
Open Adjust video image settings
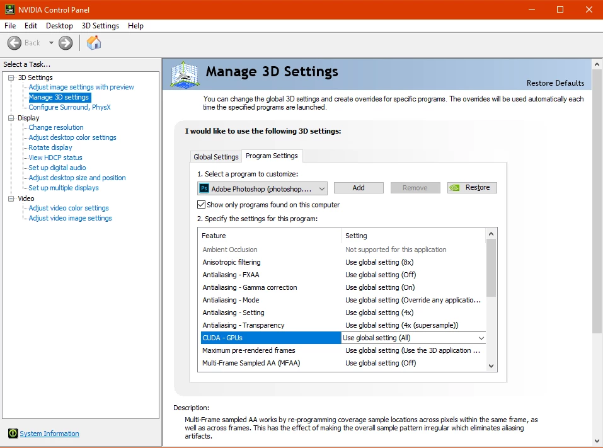click(70, 218)
